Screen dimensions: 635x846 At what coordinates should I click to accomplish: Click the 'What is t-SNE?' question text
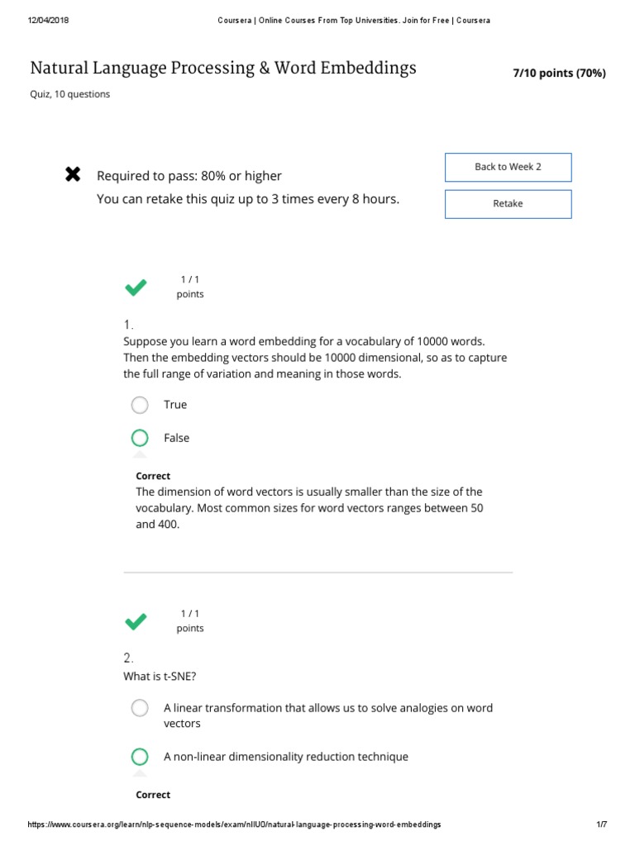click(x=160, y=677)
